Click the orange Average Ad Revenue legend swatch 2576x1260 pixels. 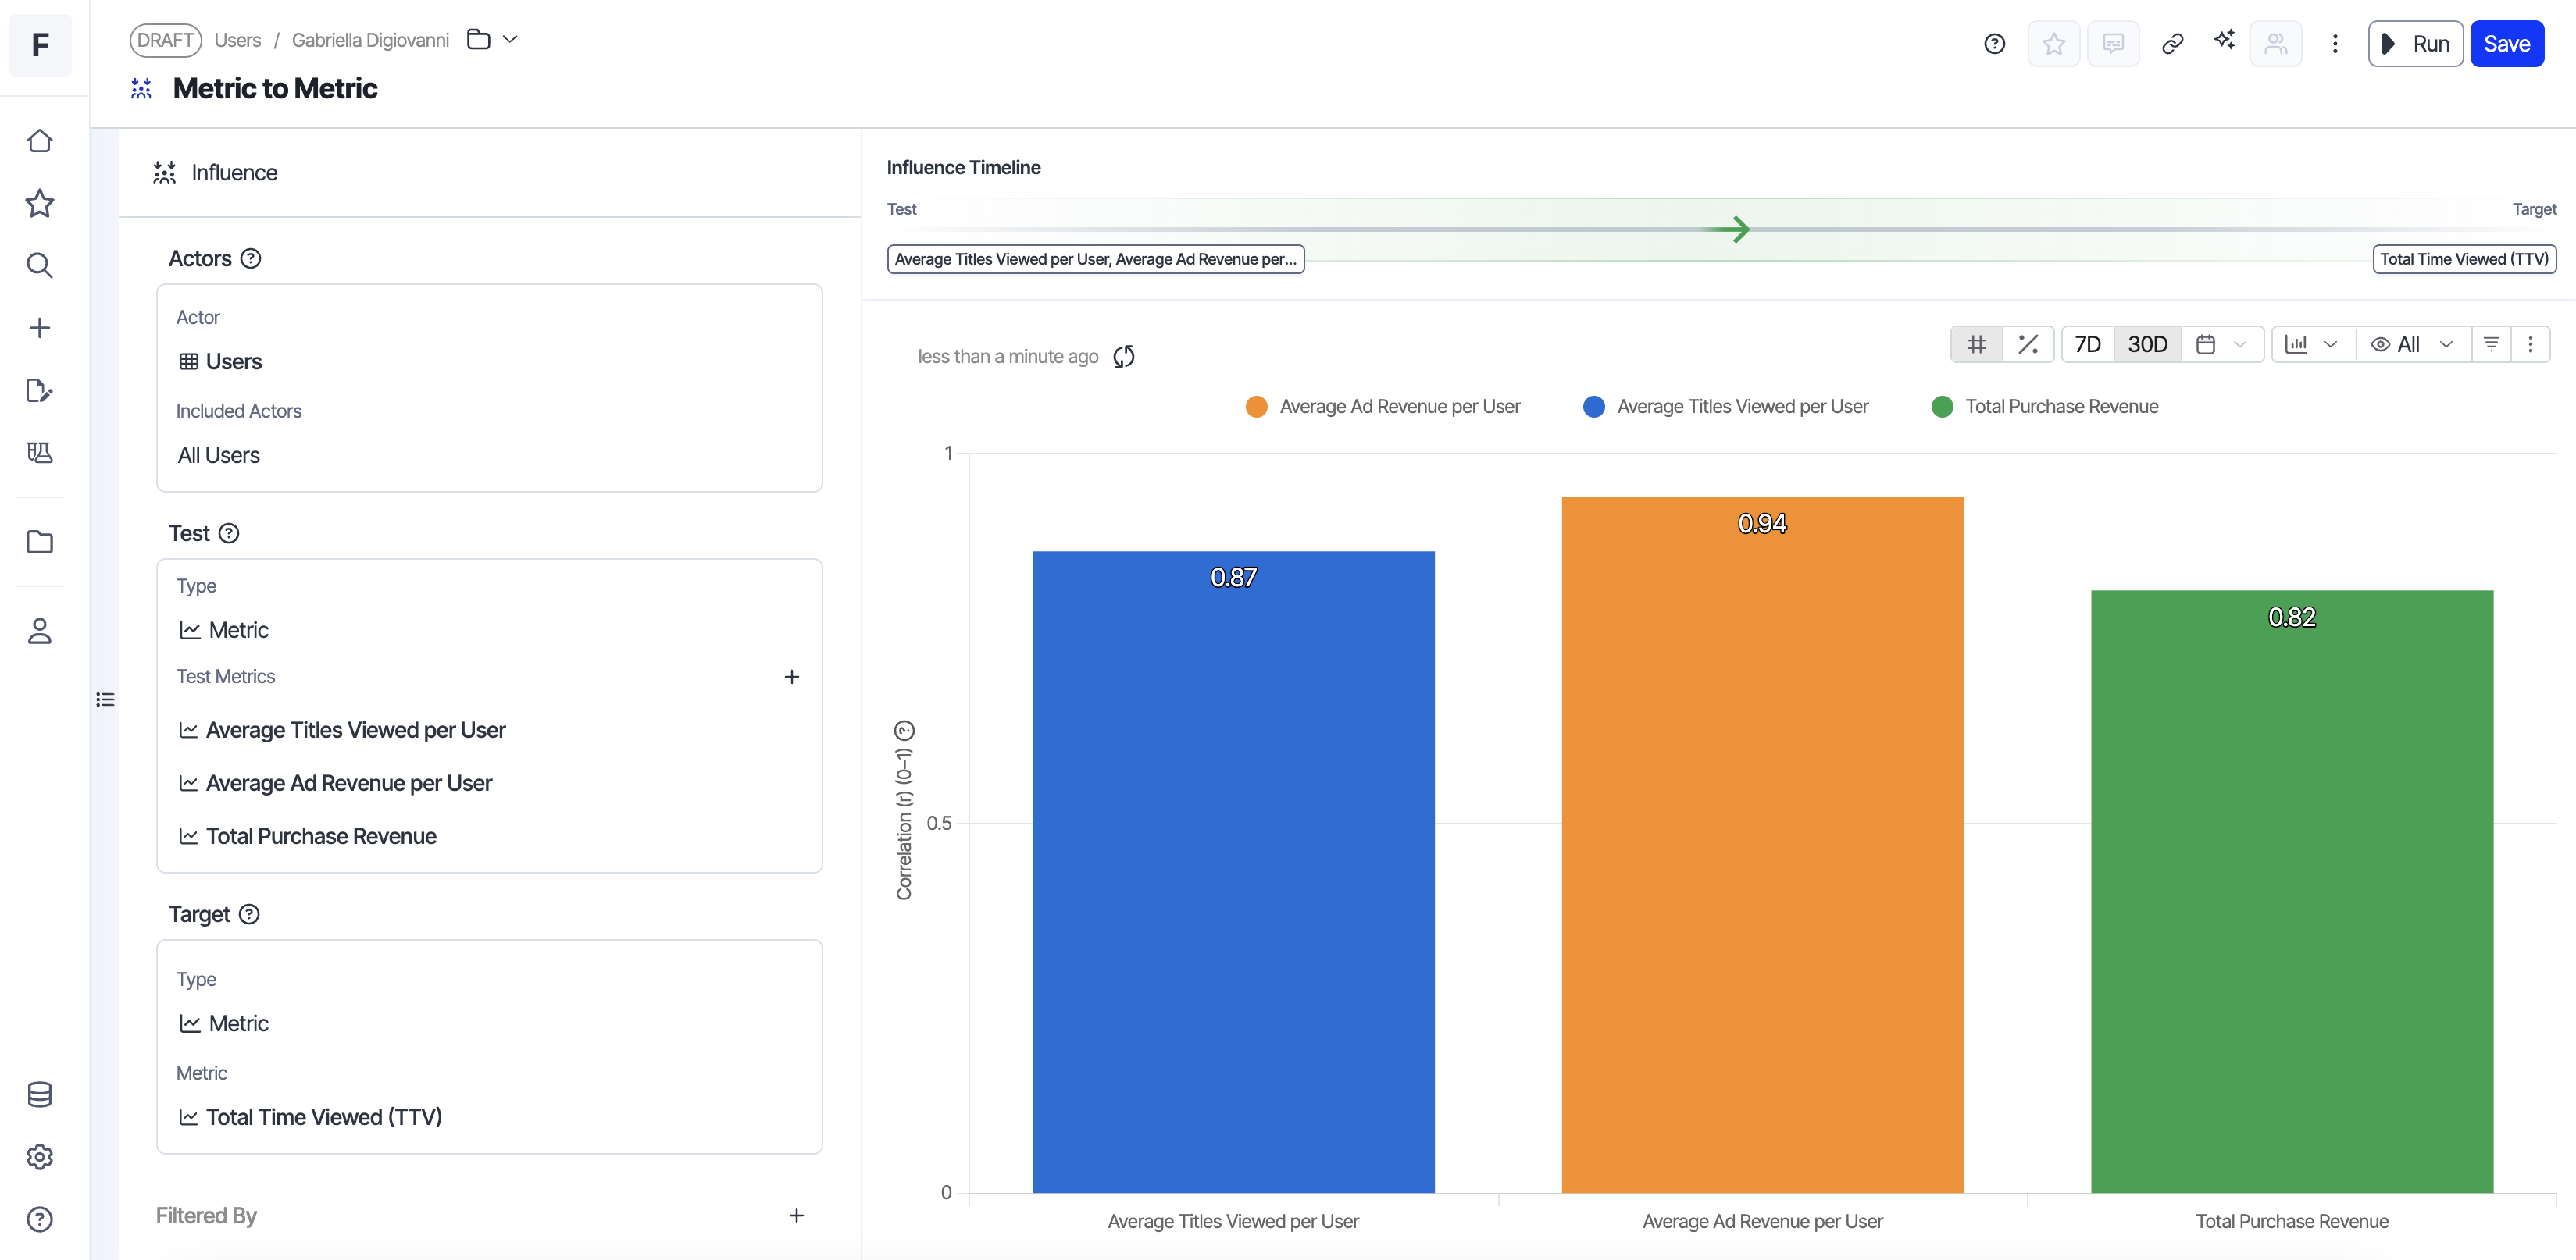point(1256,407)
